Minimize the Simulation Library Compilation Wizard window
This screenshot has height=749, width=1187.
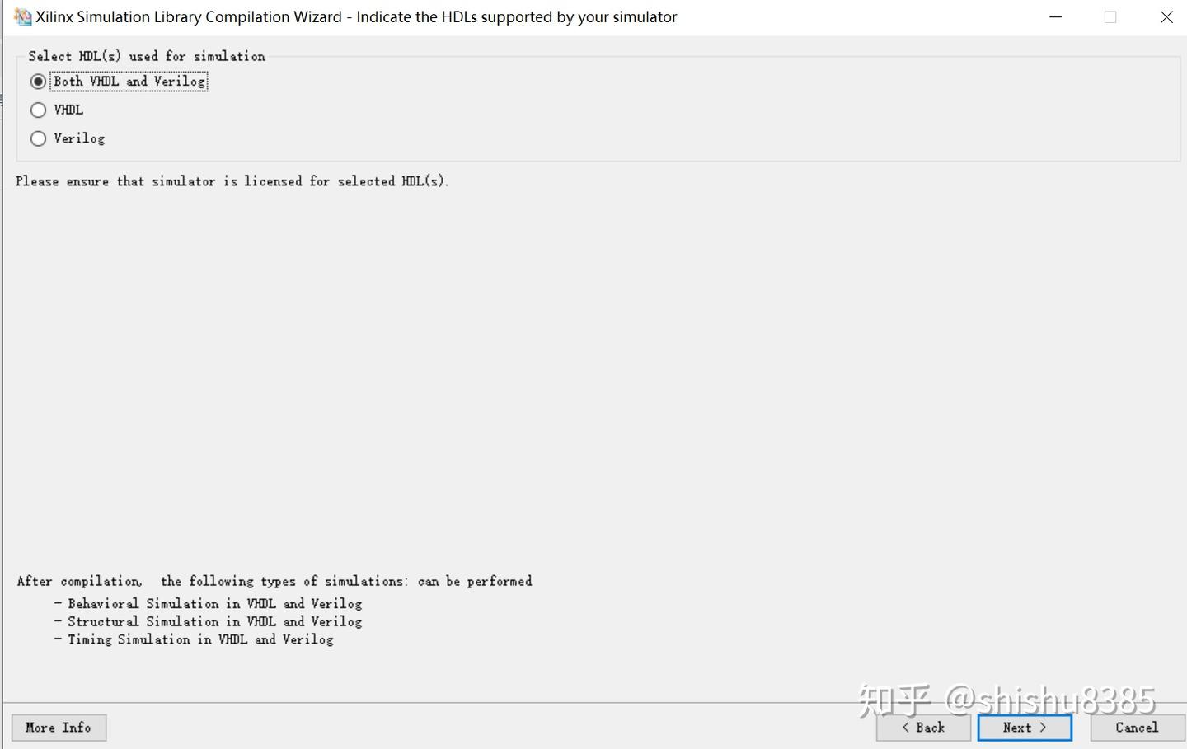[1055, 17]
